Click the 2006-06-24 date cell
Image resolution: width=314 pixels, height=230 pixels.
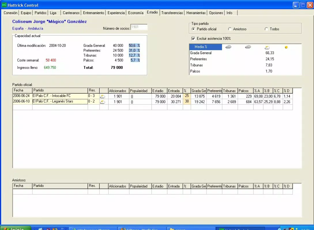point(22,96)
